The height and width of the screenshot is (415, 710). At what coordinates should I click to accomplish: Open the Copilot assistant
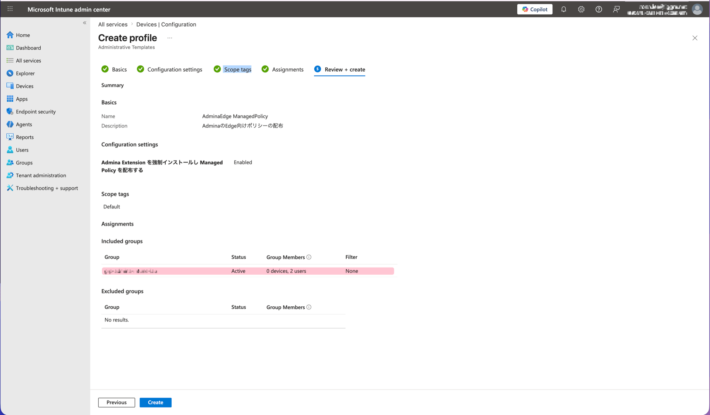coord(534,9)
